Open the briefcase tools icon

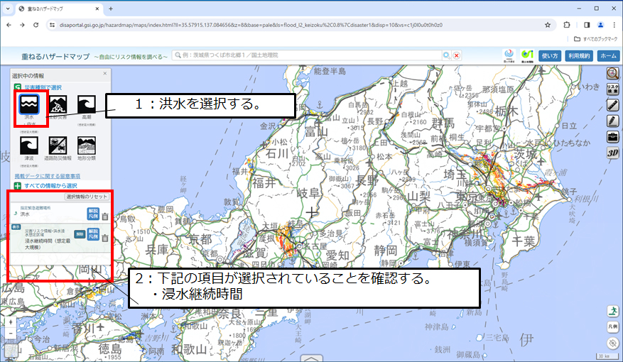[612, 136]
